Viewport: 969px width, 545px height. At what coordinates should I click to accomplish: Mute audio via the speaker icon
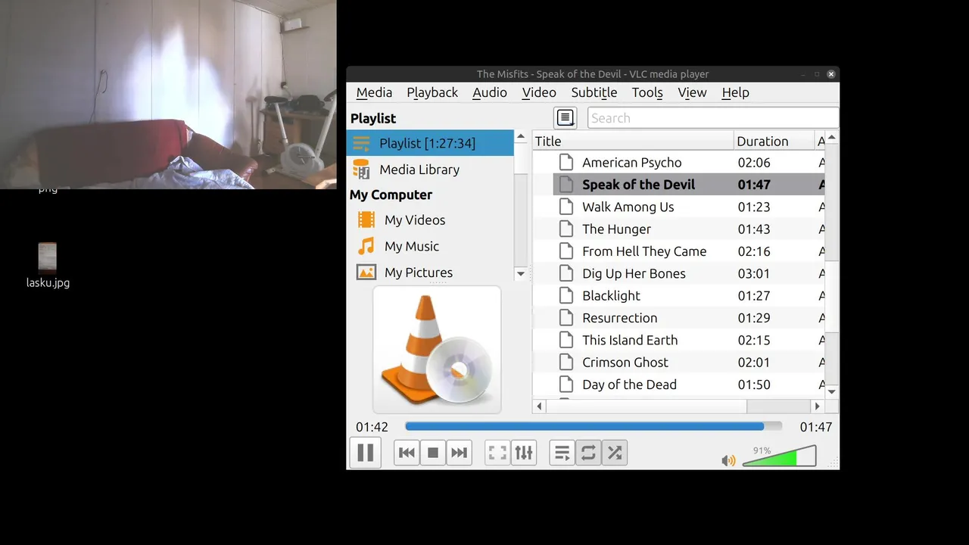click(x=728, y=460)
